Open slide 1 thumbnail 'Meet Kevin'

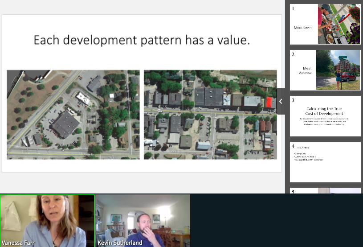pos(325,24)
